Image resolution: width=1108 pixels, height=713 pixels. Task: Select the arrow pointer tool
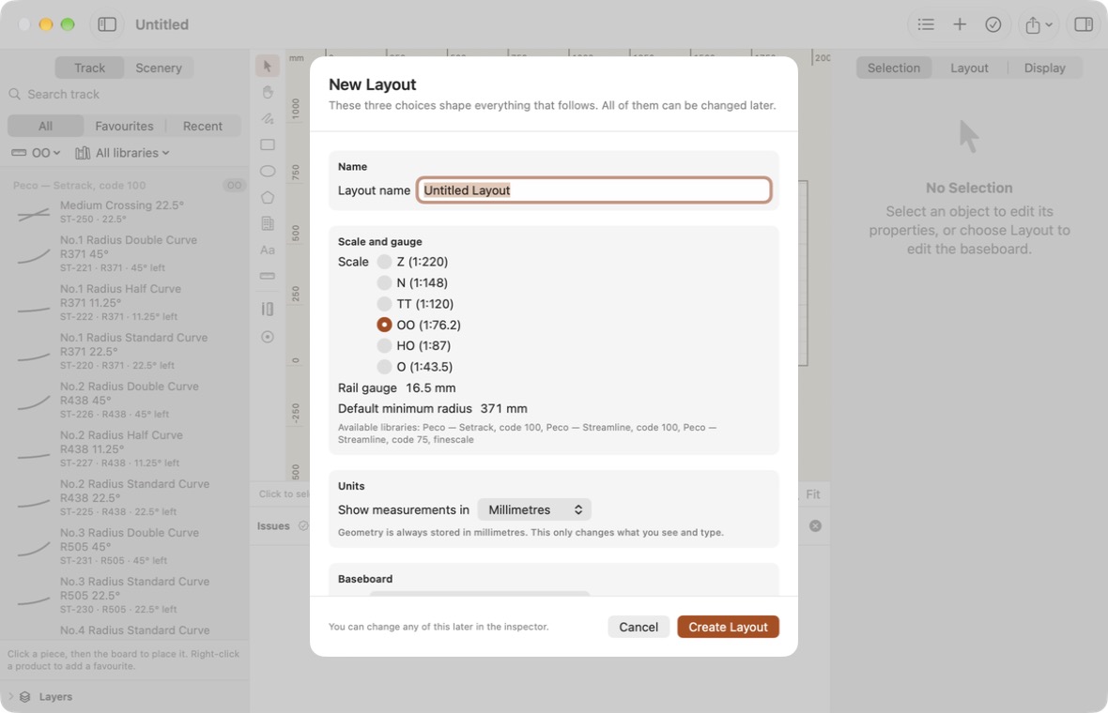click(267, 66)
